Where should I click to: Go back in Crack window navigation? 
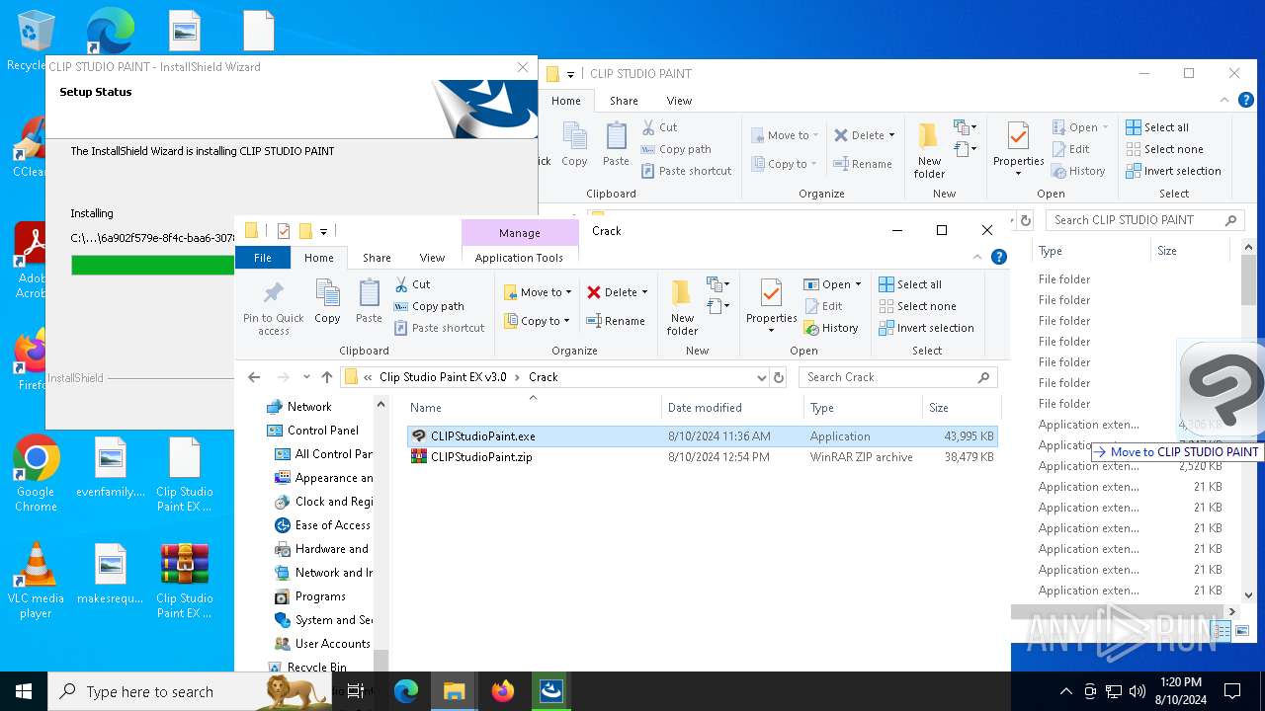tap(254, 377)
